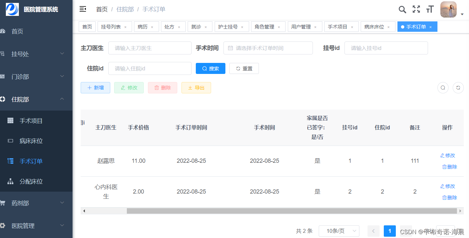The width and height of the screenshot is (469, 238).
Task: Toggle search bar visibility round icon
Action: [x=443, y=88]
